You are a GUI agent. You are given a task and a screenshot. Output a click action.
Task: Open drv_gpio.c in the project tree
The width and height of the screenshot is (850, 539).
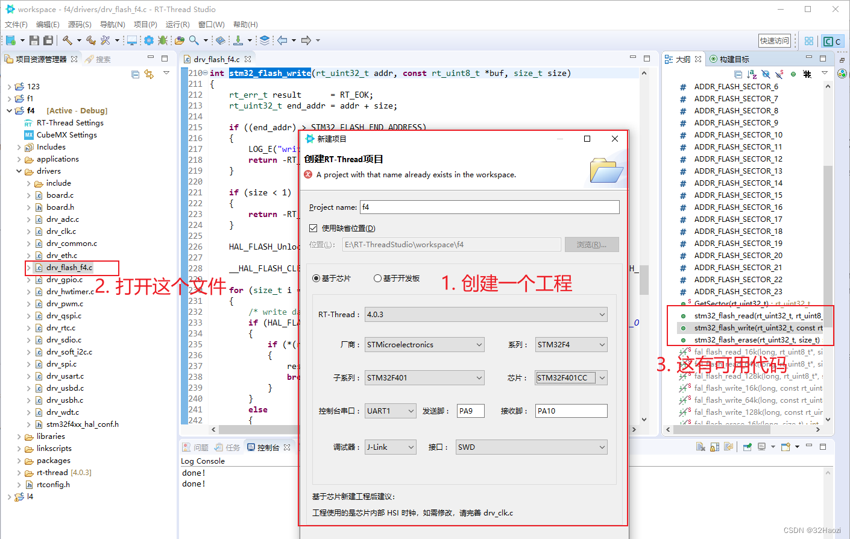65,280
